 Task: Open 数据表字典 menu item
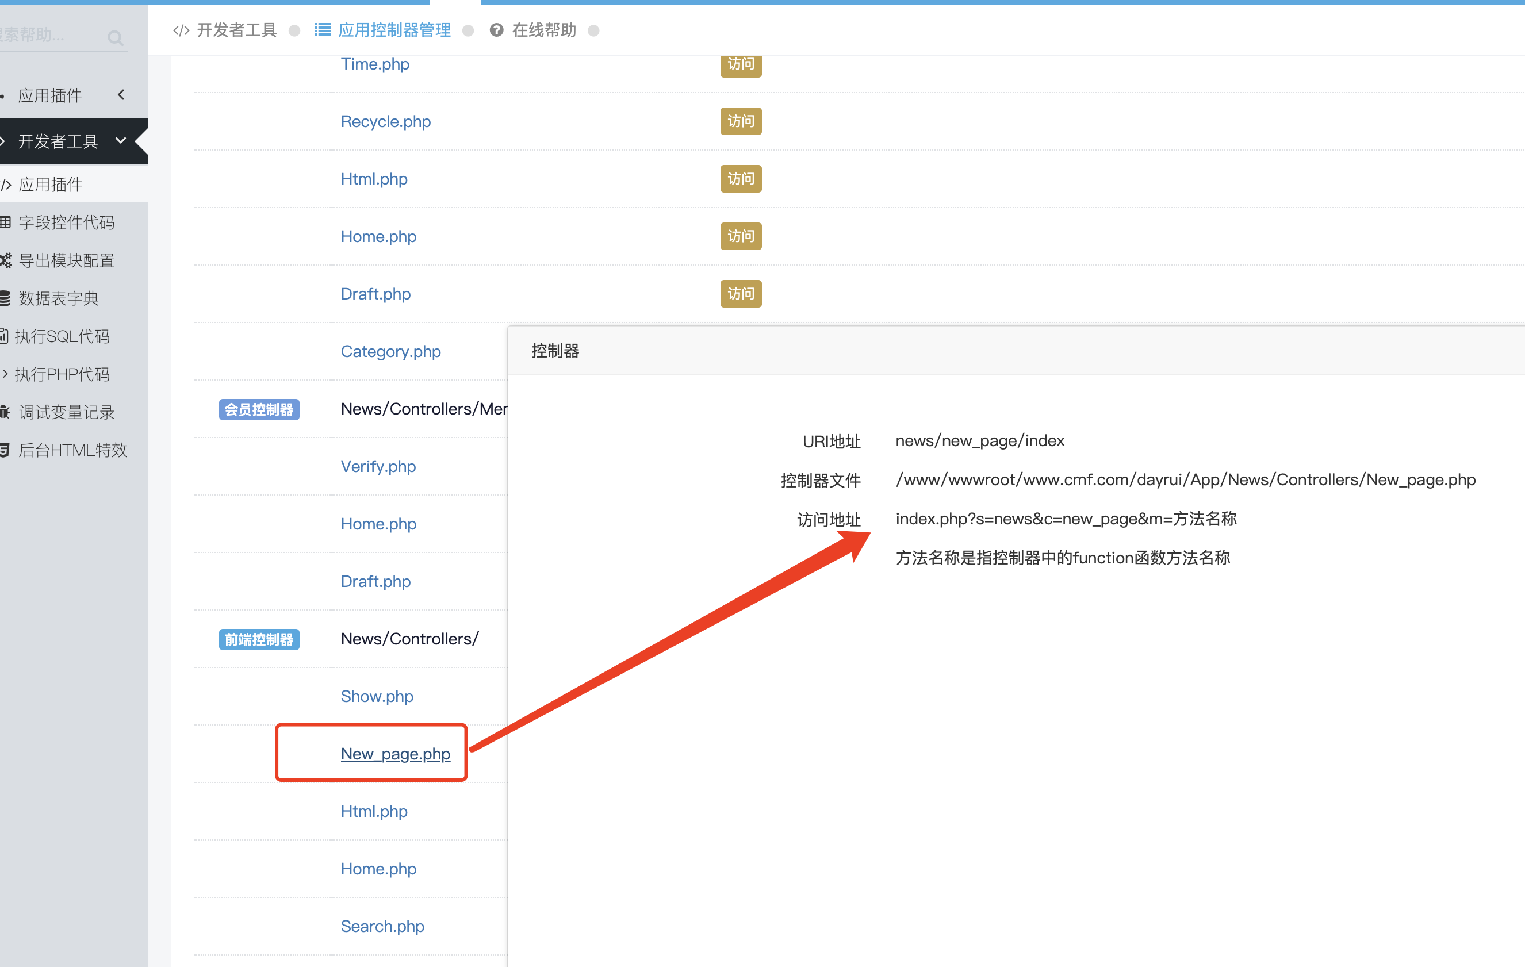[x=59, y=298]
